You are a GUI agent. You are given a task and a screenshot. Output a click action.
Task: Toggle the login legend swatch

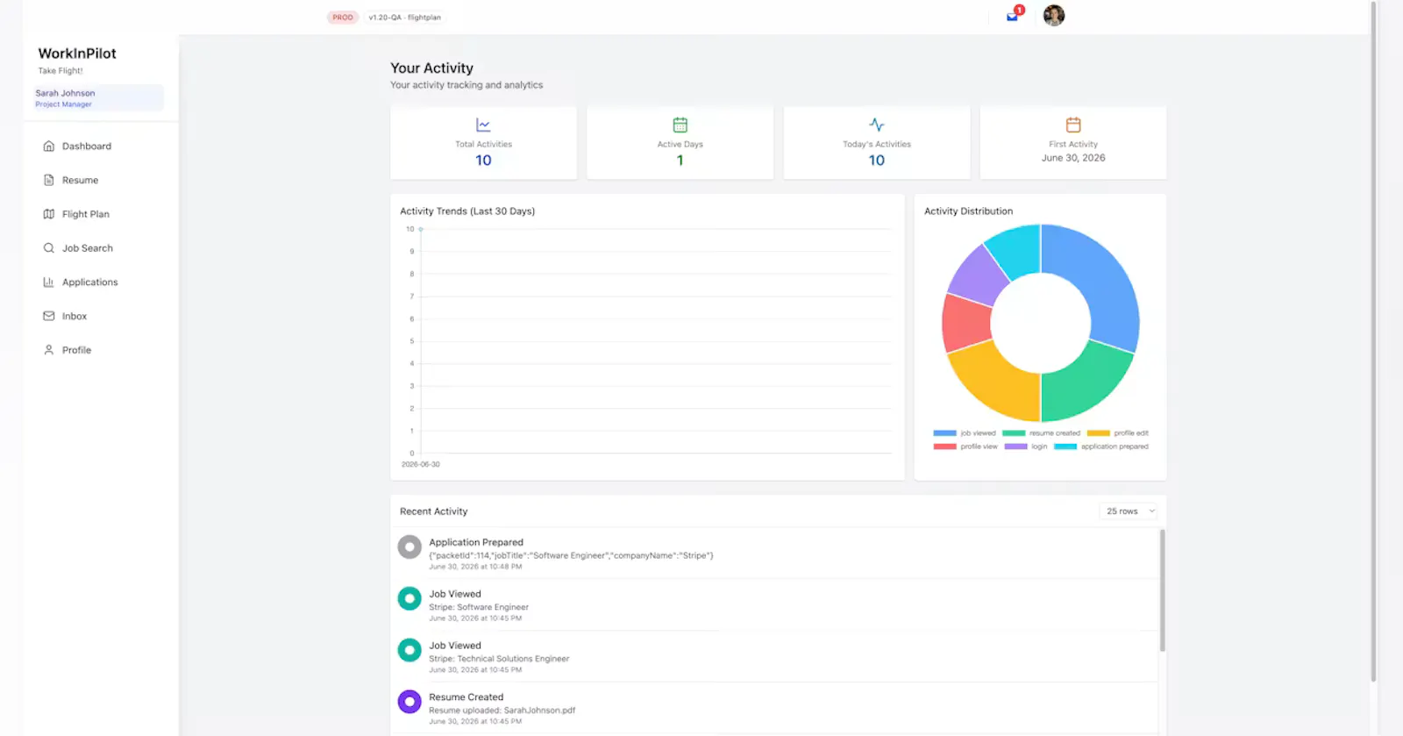click(1015, 447)
